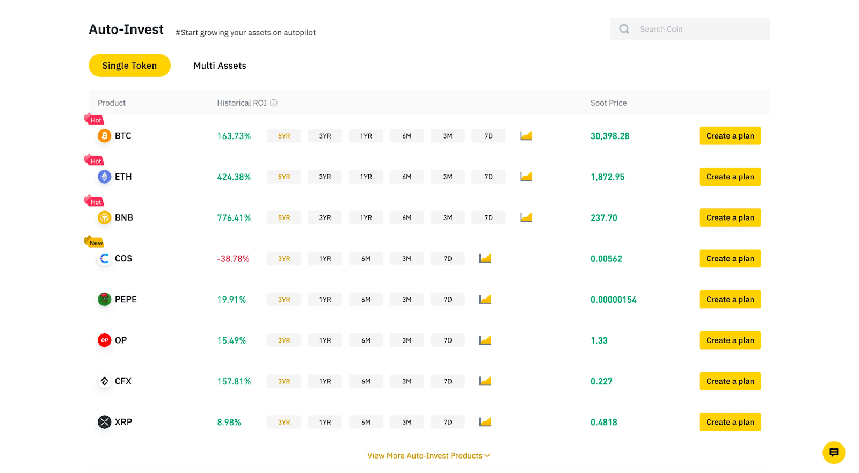Click the Hot badge above BNB
The height and width of the screenshot is (473, 859).
tap(94, 201)
